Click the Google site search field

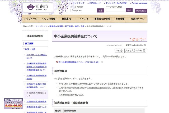click(84, 11)
